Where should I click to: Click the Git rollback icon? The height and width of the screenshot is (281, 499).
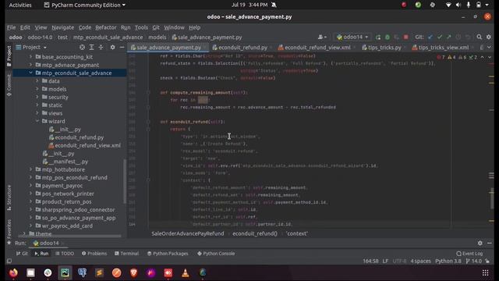click(468, 37)
